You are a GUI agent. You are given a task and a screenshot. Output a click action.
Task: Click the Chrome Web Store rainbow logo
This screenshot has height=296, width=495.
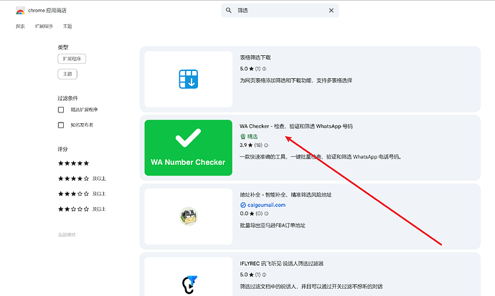pyautogui.click(x=20, y=11)
